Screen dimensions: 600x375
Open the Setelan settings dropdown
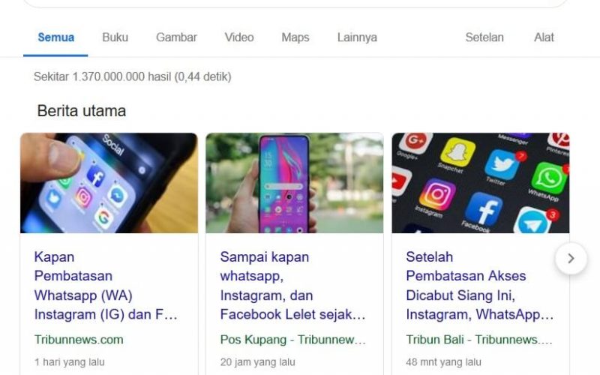click(x=484, y=37)
